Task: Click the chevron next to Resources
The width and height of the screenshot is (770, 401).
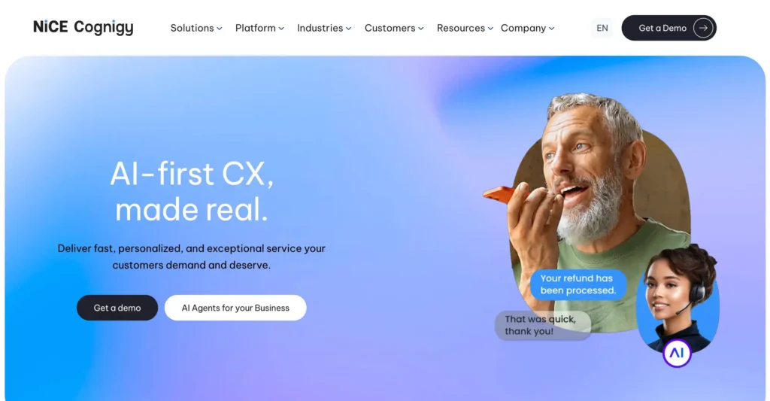Action: click(x=490, y=29)
